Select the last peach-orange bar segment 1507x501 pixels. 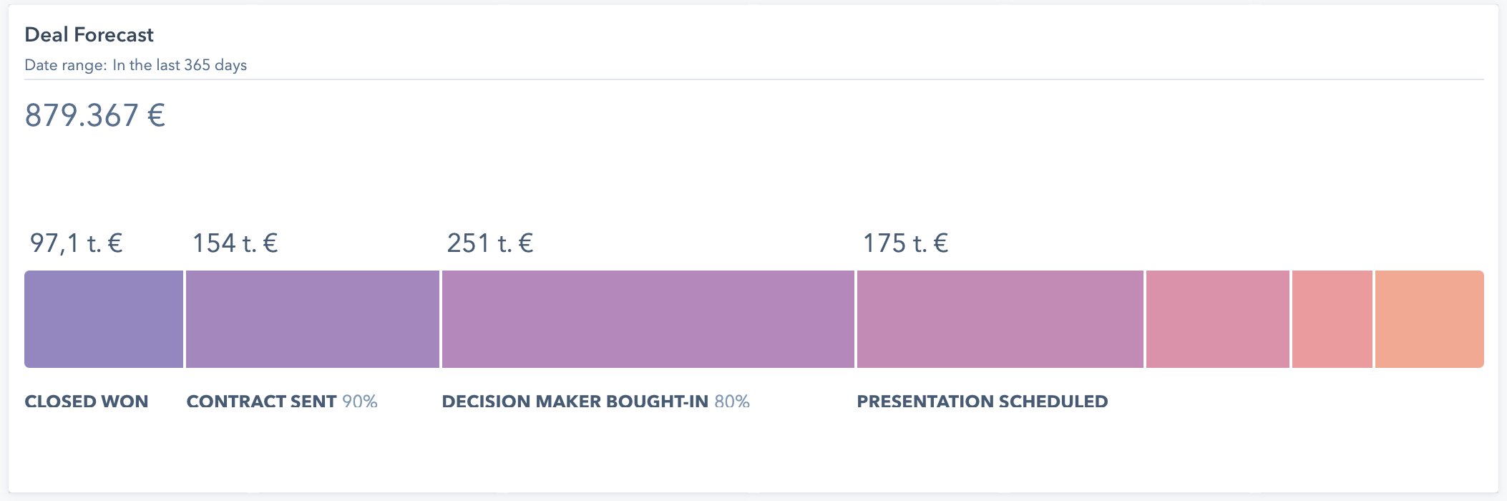pyautogui.click(x=1429, y=319)
